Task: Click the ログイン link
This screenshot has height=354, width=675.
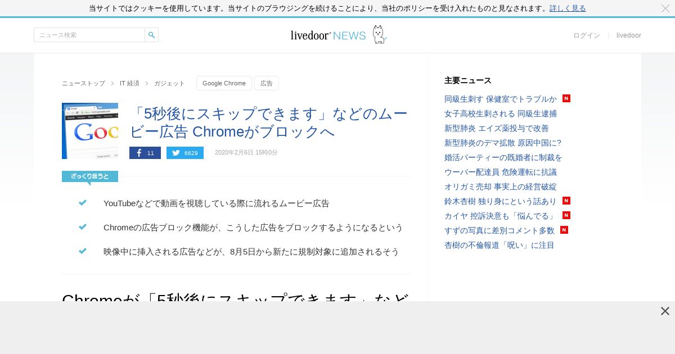Action: tap(587, 35)
